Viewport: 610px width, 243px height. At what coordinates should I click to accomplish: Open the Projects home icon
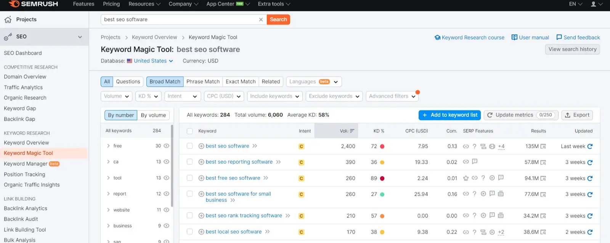[8, 19]
